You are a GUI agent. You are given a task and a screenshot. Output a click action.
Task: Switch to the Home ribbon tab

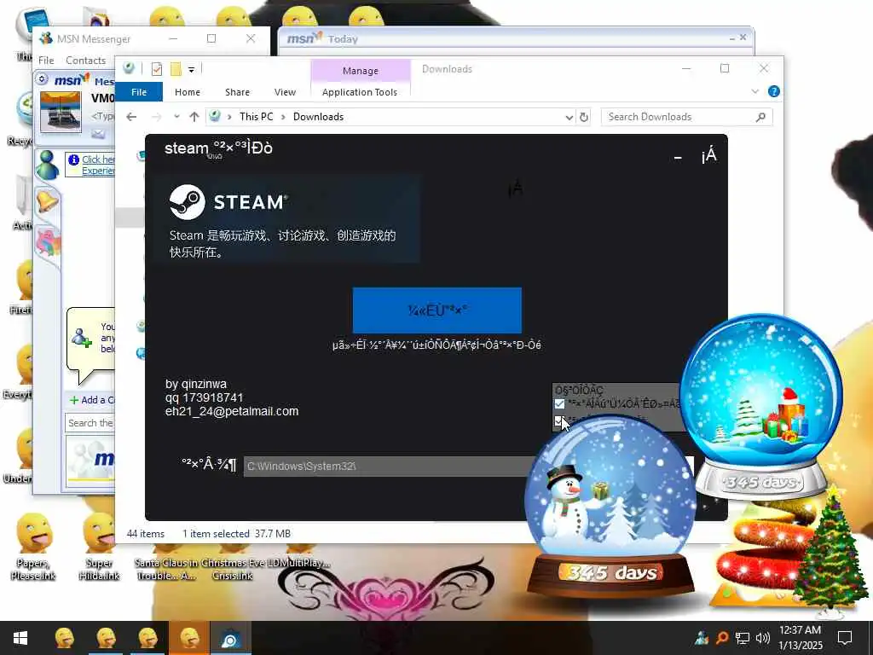coord(187,92)
